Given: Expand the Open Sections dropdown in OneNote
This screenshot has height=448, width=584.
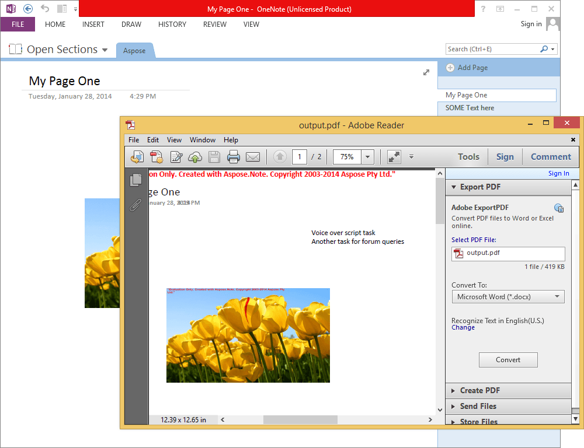Looking at the screenshot, I should tap(105, 50).
